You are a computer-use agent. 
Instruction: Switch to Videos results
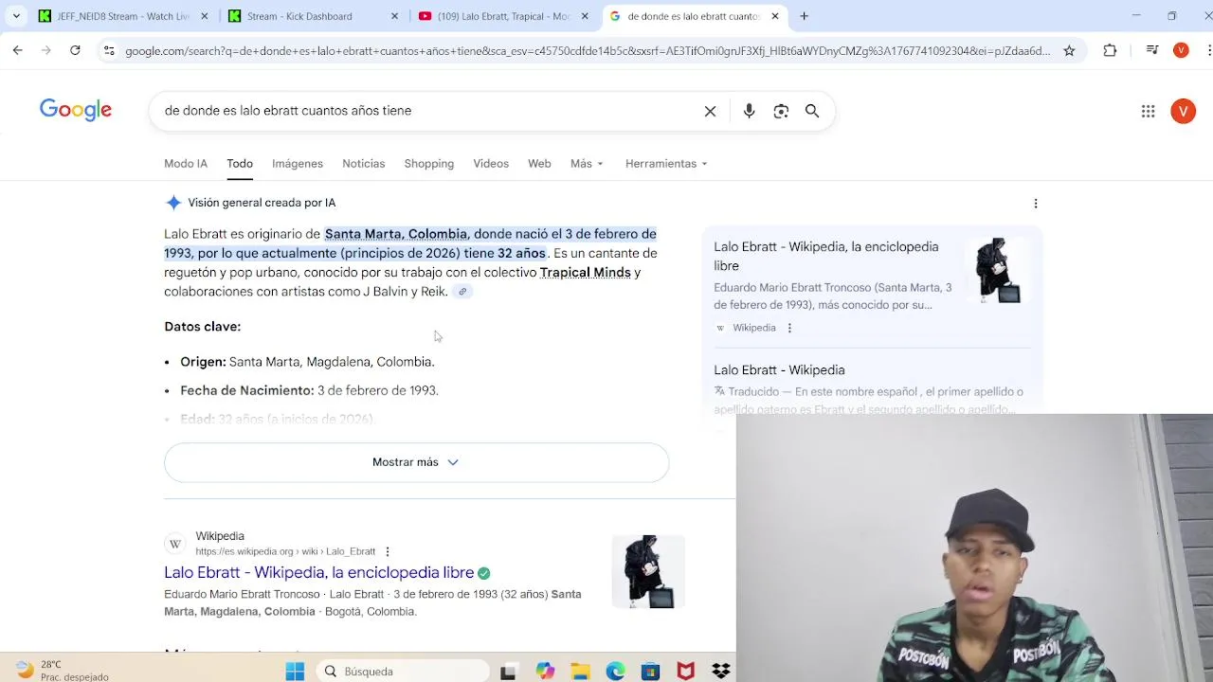491,164
